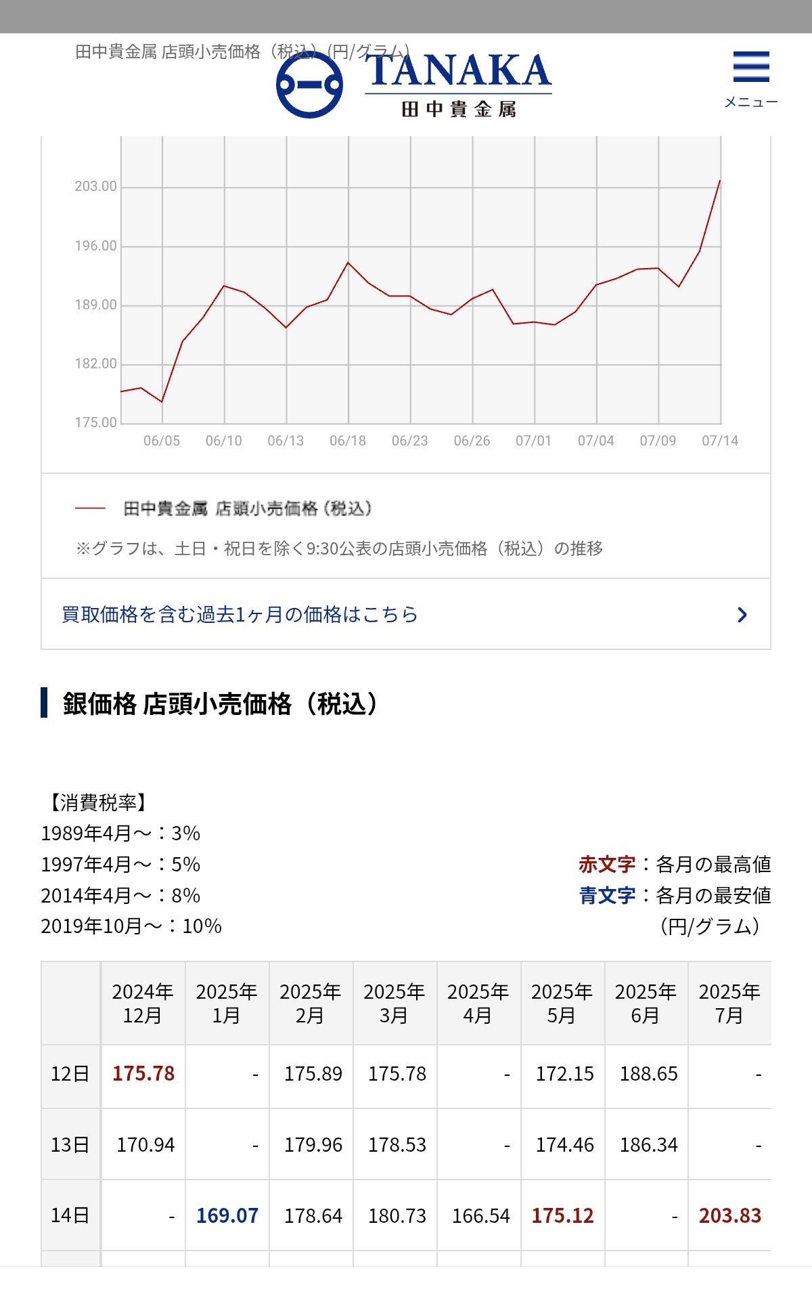Click the 14日 row header
812x1300 pixels.
coord(70,1215)
